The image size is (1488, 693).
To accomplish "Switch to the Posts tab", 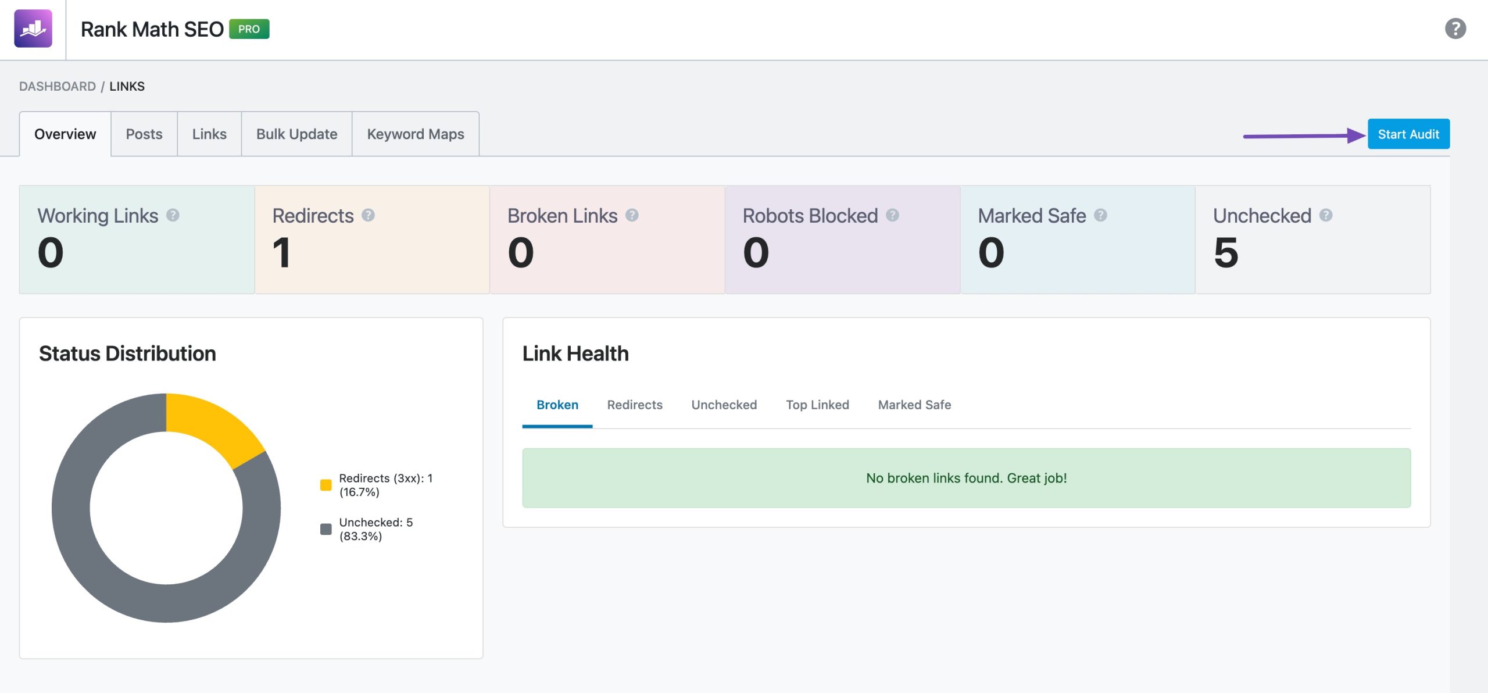I will click(x=144, y=134).
